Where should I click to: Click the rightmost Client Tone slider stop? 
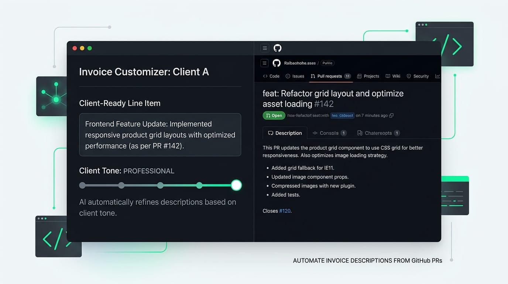(x=236, y=185)
